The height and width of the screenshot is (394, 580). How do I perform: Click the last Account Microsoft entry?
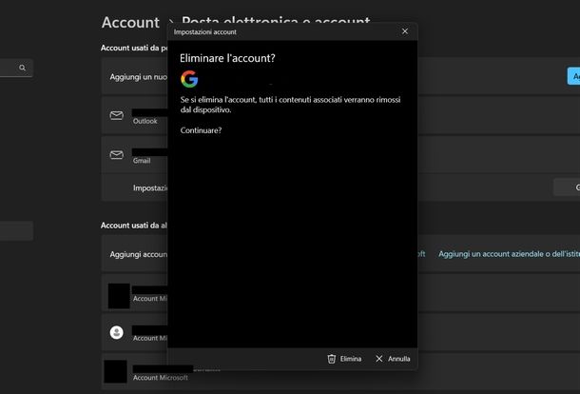tap(340, 372)
